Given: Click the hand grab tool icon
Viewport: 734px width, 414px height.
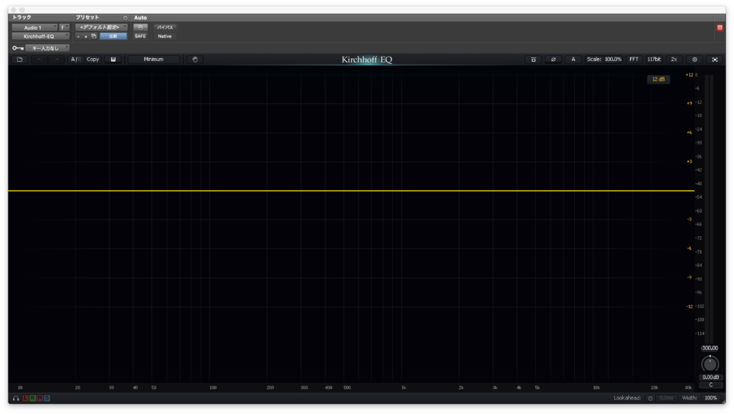Looking at the screenshot, I should 195,60.
